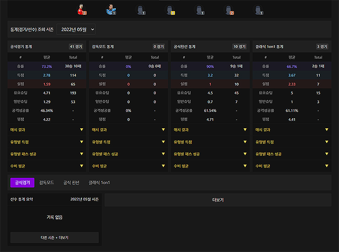
Task: Click the 1.59 goals conceded value
Action: 47,84
